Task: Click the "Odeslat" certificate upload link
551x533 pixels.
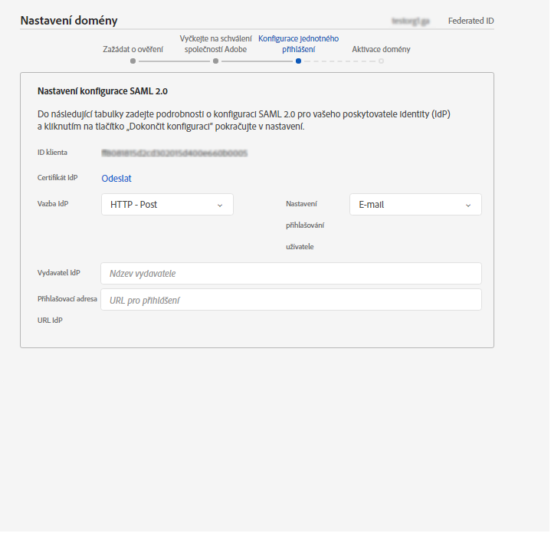Action: pos(116,179)
